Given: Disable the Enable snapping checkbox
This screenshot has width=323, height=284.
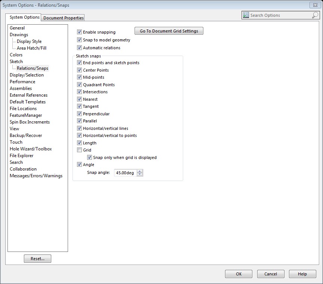Looking at the screenshot, I should (79, 32).
